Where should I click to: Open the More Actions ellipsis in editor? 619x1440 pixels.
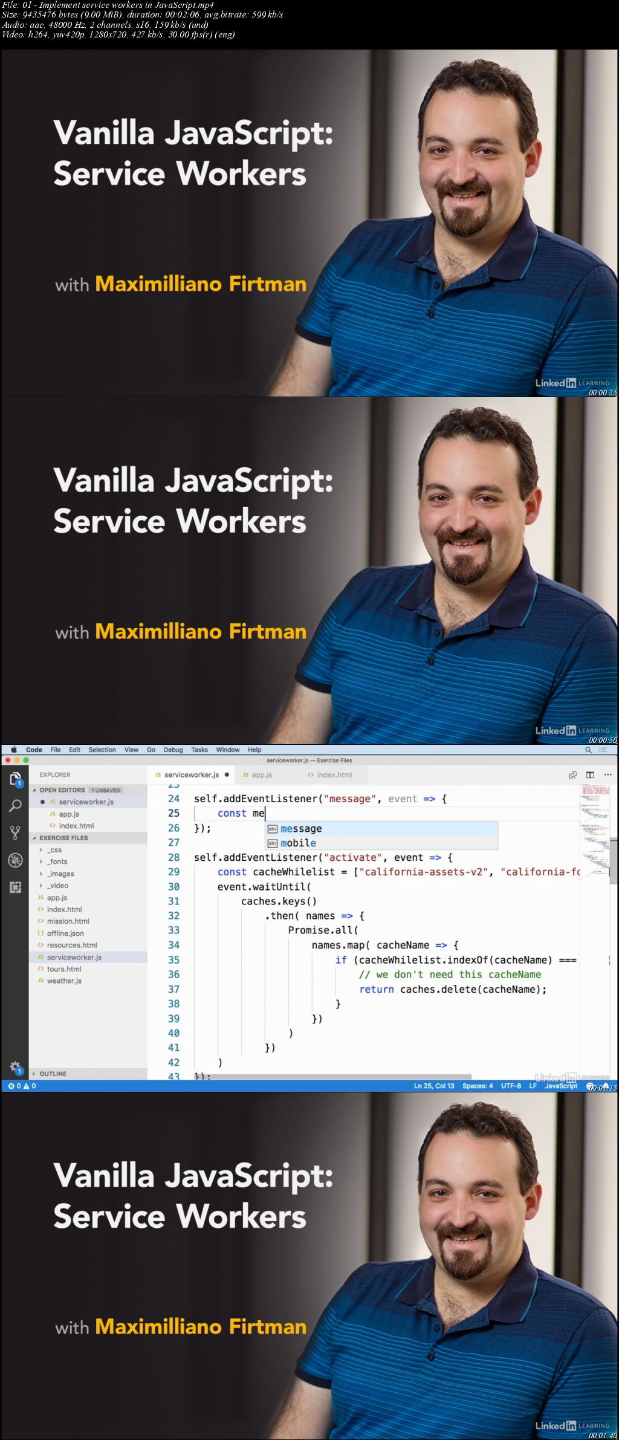[x=608, y=774]
